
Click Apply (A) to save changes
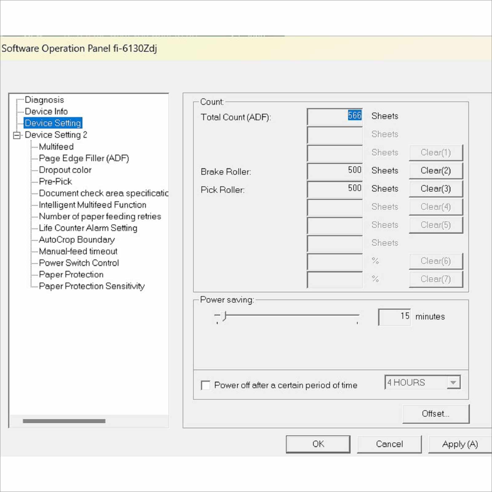460,444
